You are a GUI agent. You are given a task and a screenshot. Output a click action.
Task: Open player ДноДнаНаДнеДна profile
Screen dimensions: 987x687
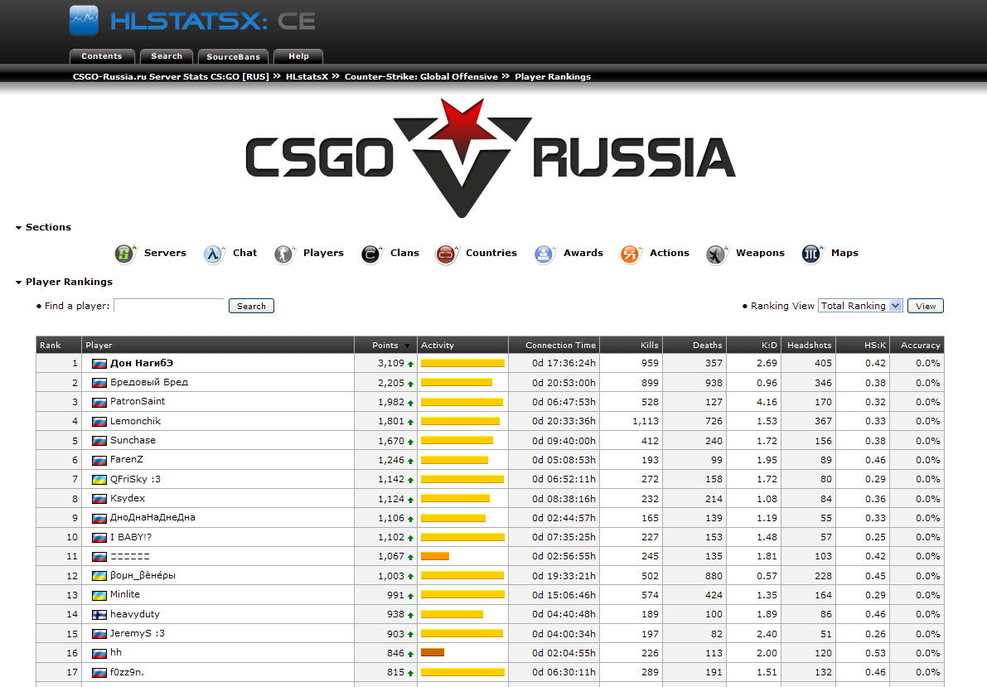tap(153, 518)
